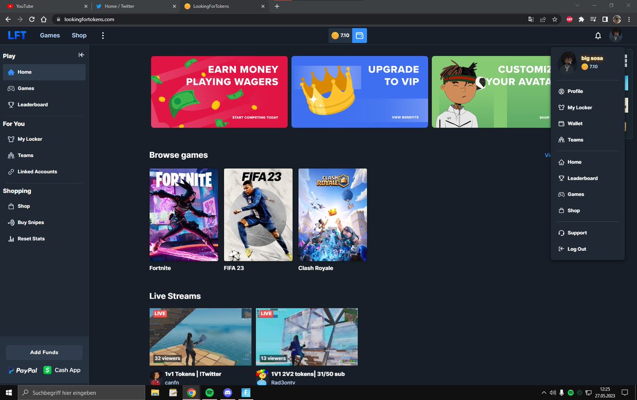This screenshot has height=400, width=637.
Task: Click the 7.10 coin balance in header
Action: coord(340,36)
